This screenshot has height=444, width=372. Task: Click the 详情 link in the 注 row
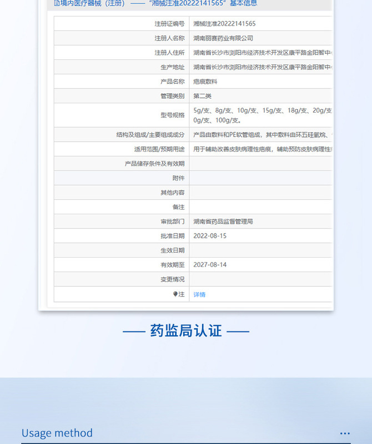(x=199, y=295)
